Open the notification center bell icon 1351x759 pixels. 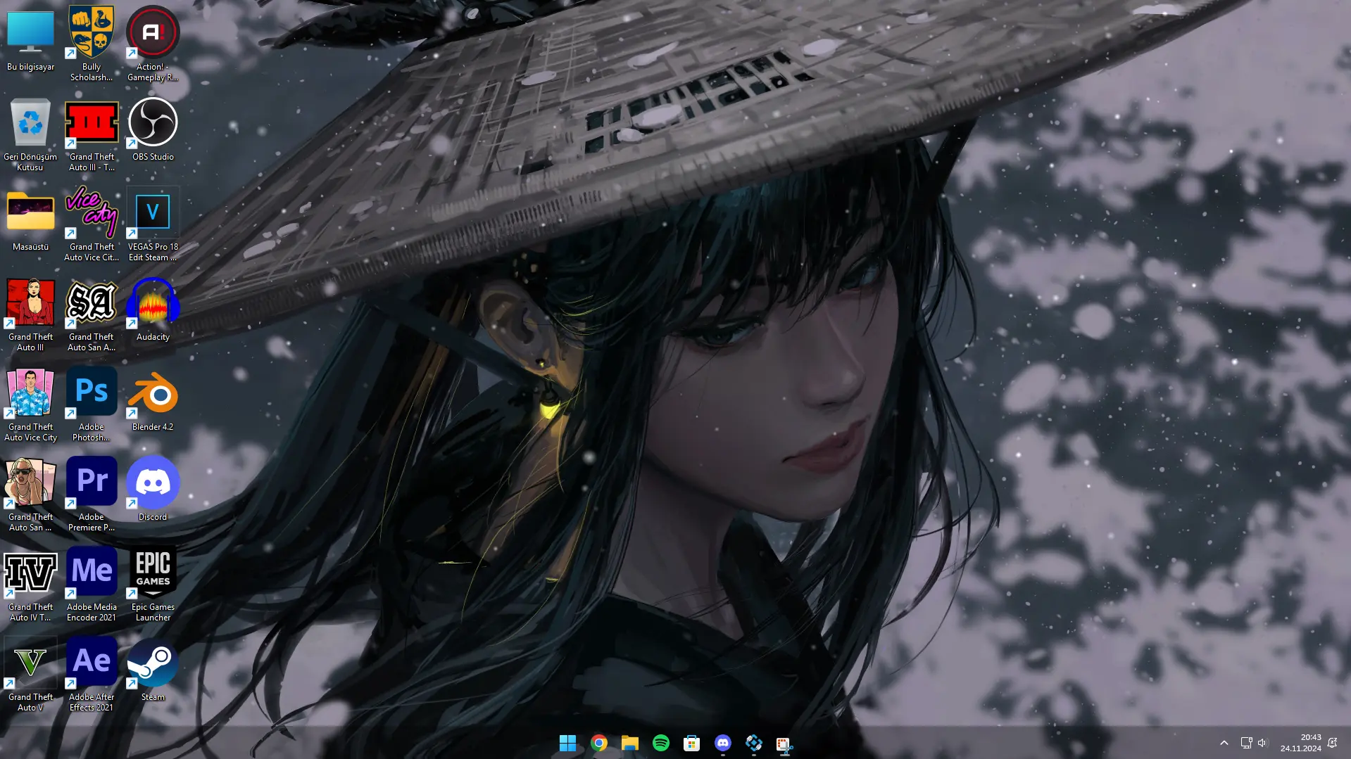click(1332, 743)
